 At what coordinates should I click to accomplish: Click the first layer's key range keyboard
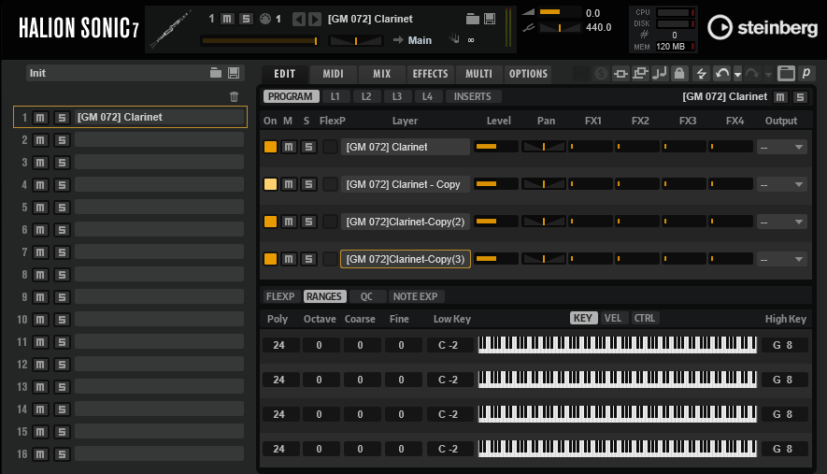(617, 345)
